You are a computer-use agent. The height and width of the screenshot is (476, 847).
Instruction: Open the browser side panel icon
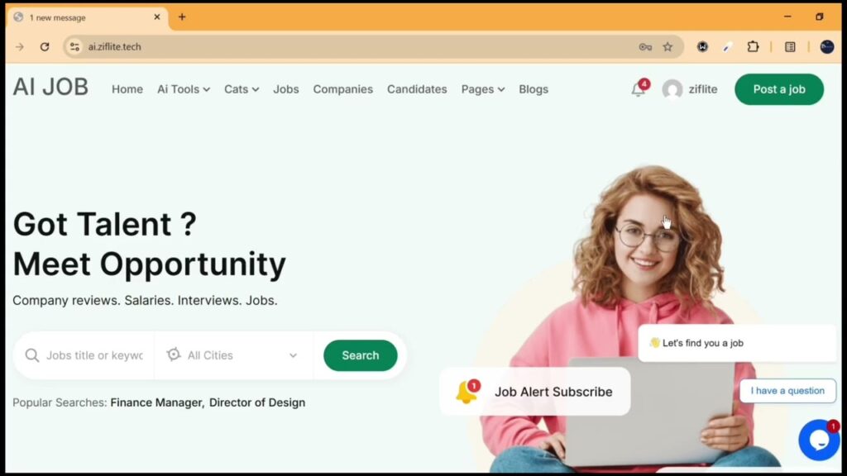click(x=790, y=47)
